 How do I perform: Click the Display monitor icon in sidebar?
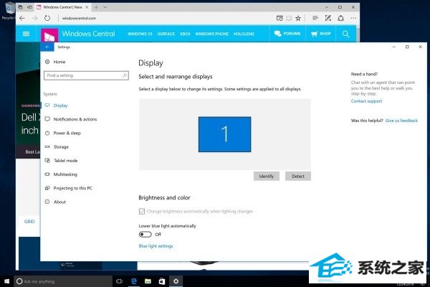pos(47,105)
